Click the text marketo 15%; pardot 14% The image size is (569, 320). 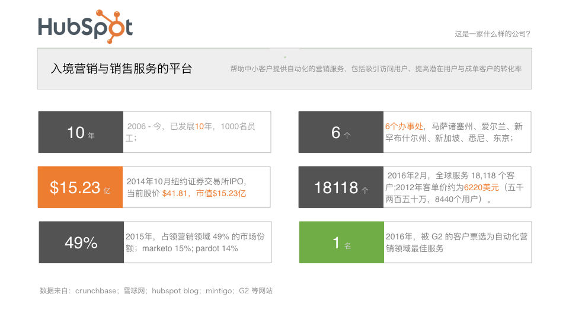(x=190, y=248)
